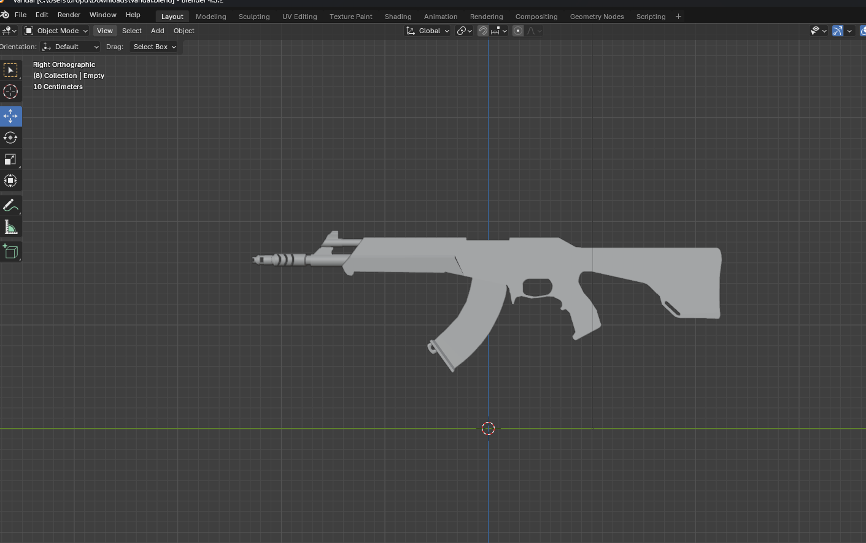Open object visibility and selectability dropdown
Viewport: 866px width, 543px height.
[x=818, y=31]
